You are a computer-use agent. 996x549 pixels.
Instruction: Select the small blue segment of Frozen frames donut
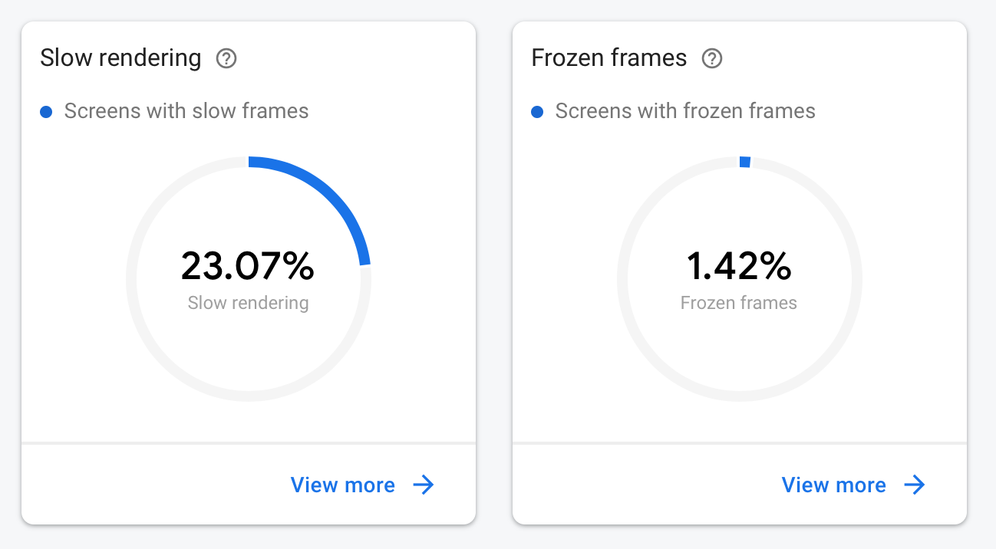coord(744,162)
